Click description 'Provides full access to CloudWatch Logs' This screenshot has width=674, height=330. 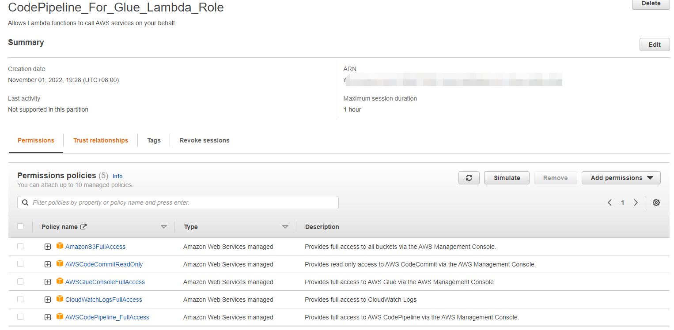360,300
